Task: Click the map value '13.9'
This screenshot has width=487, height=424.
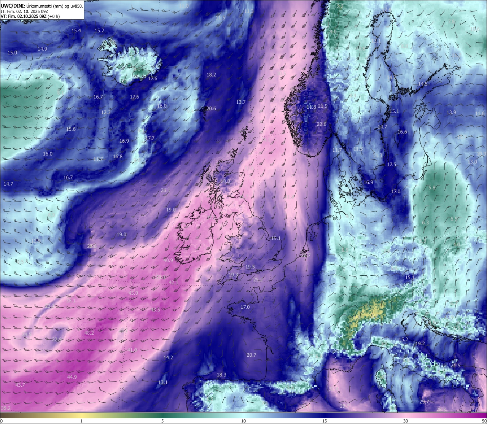Action: coord(451,112)
